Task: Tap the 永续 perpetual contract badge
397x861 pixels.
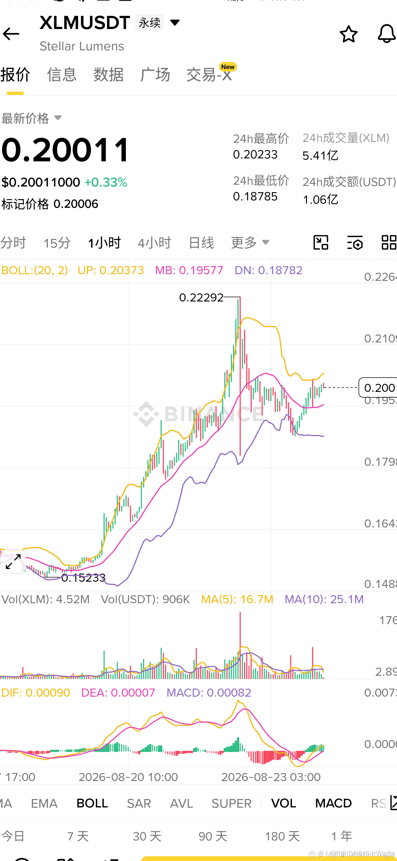Action: tap(149, 22)
